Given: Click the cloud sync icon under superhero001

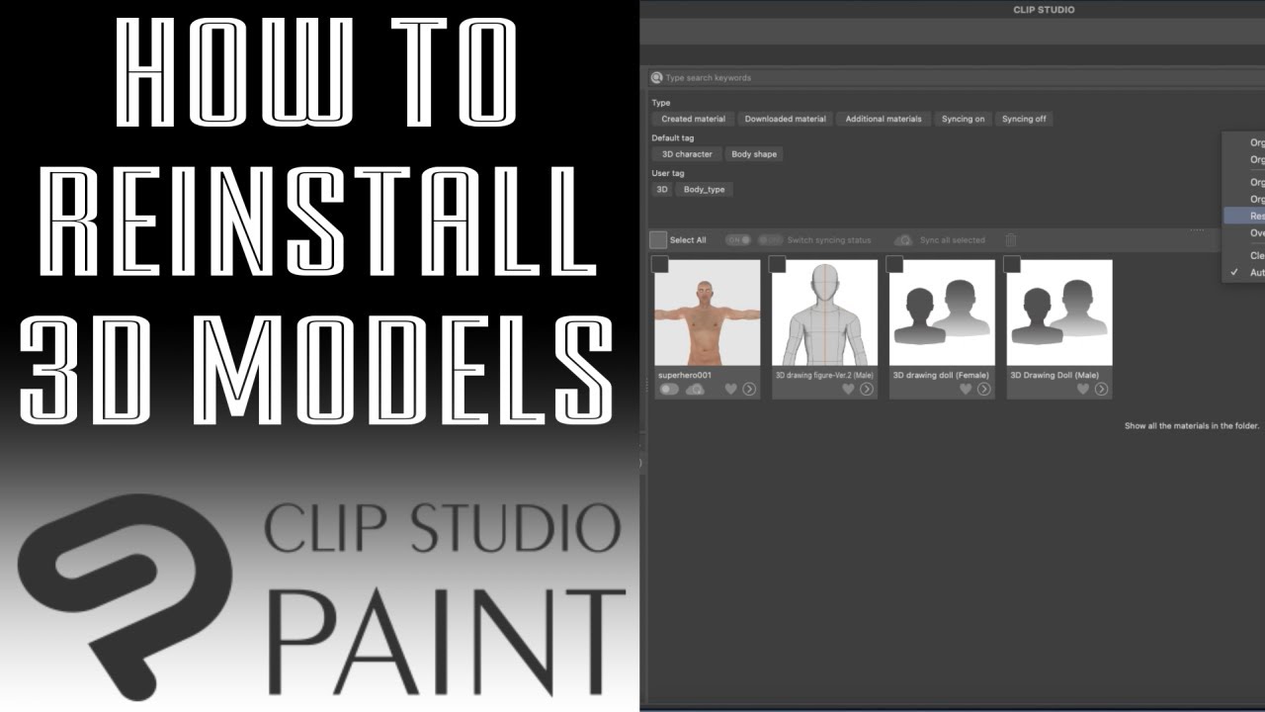Looking at the screenshot, I should 695,390.
